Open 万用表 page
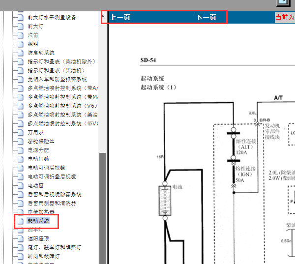Viewport: 295px width, 264px height. coord(35,132)
